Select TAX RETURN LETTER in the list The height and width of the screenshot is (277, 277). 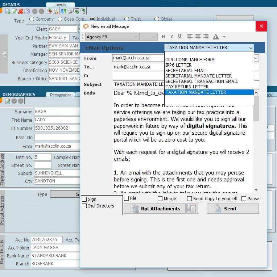coord(187,87)
